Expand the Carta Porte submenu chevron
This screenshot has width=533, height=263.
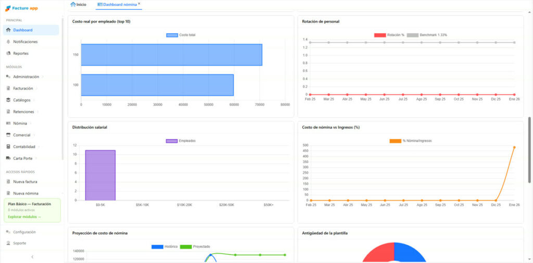(36, 158)
